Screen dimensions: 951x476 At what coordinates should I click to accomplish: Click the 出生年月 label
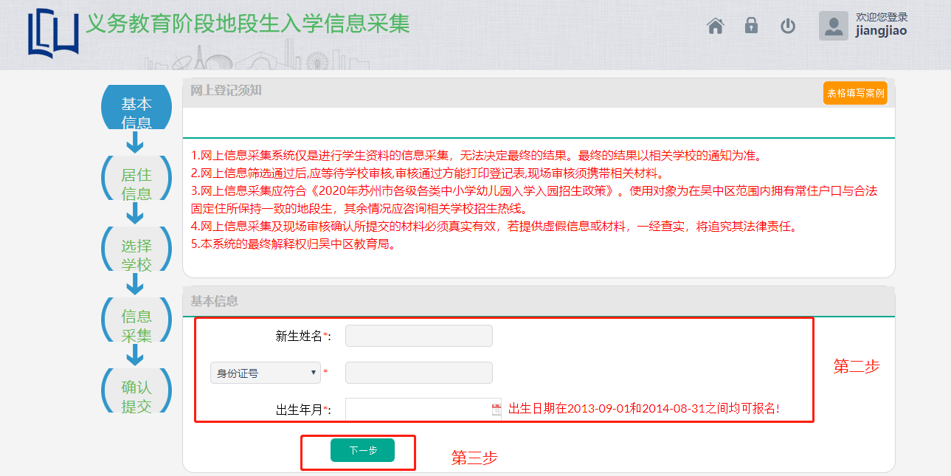303,410
